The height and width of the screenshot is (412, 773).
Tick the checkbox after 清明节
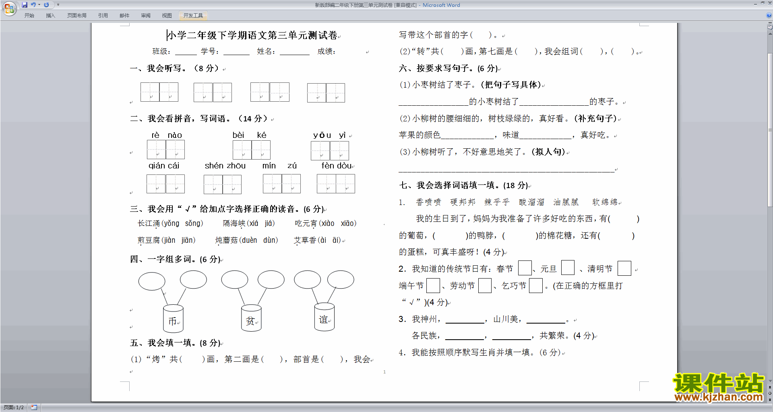[x=624, y=268]
